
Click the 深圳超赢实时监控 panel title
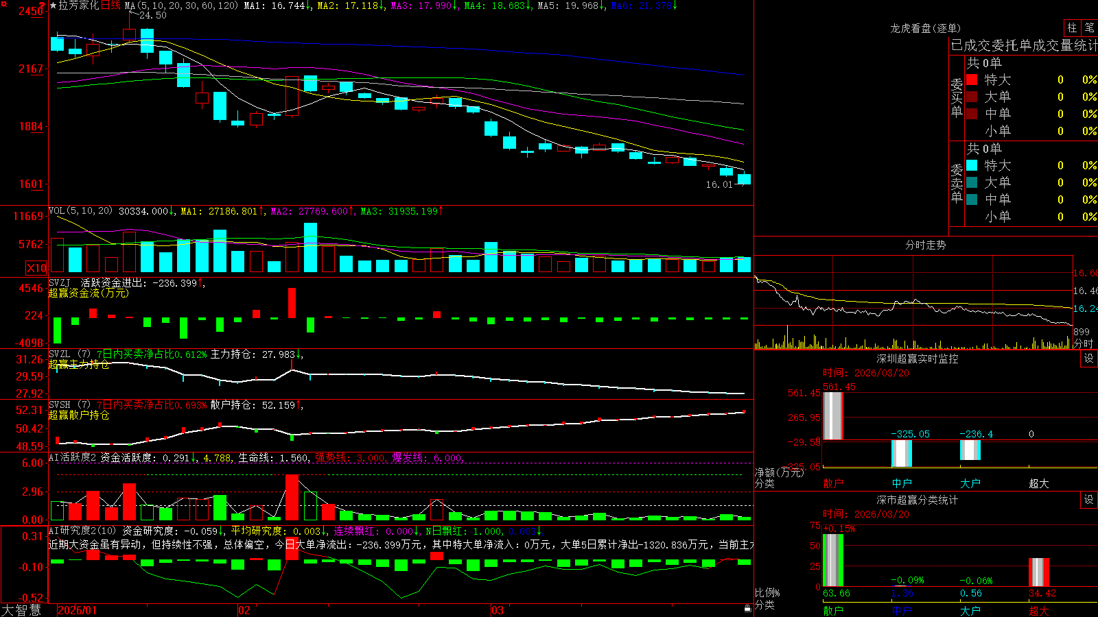click(x=917, y=359)
